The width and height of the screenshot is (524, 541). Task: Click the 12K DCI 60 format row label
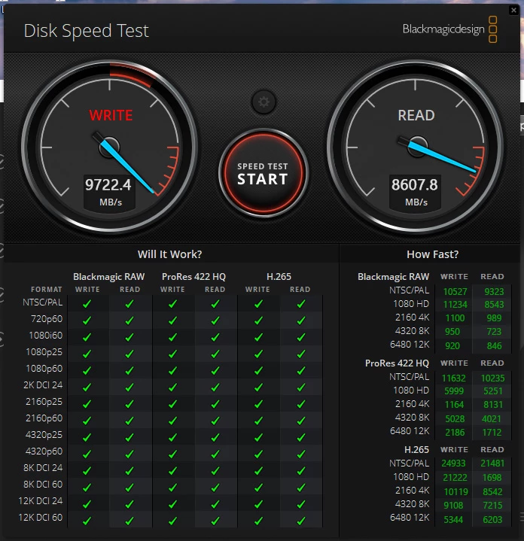coord(41,517)
